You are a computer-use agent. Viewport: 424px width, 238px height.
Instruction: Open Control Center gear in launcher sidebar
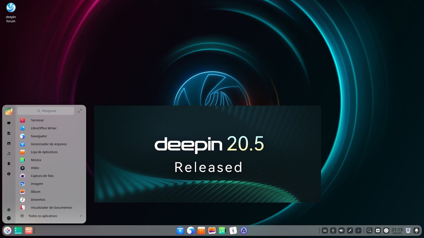pyautogui.click(x=9, y=210)
